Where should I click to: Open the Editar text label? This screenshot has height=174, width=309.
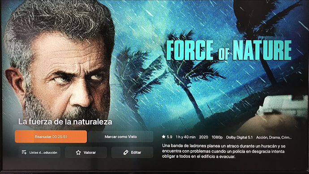pos(136,152)
